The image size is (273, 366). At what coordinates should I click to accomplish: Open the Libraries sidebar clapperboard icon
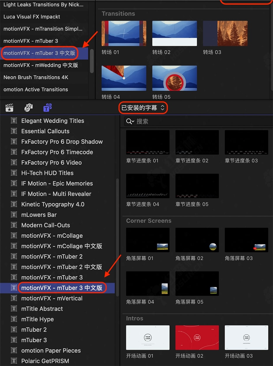pyautogui.click(x=10, y=108)
